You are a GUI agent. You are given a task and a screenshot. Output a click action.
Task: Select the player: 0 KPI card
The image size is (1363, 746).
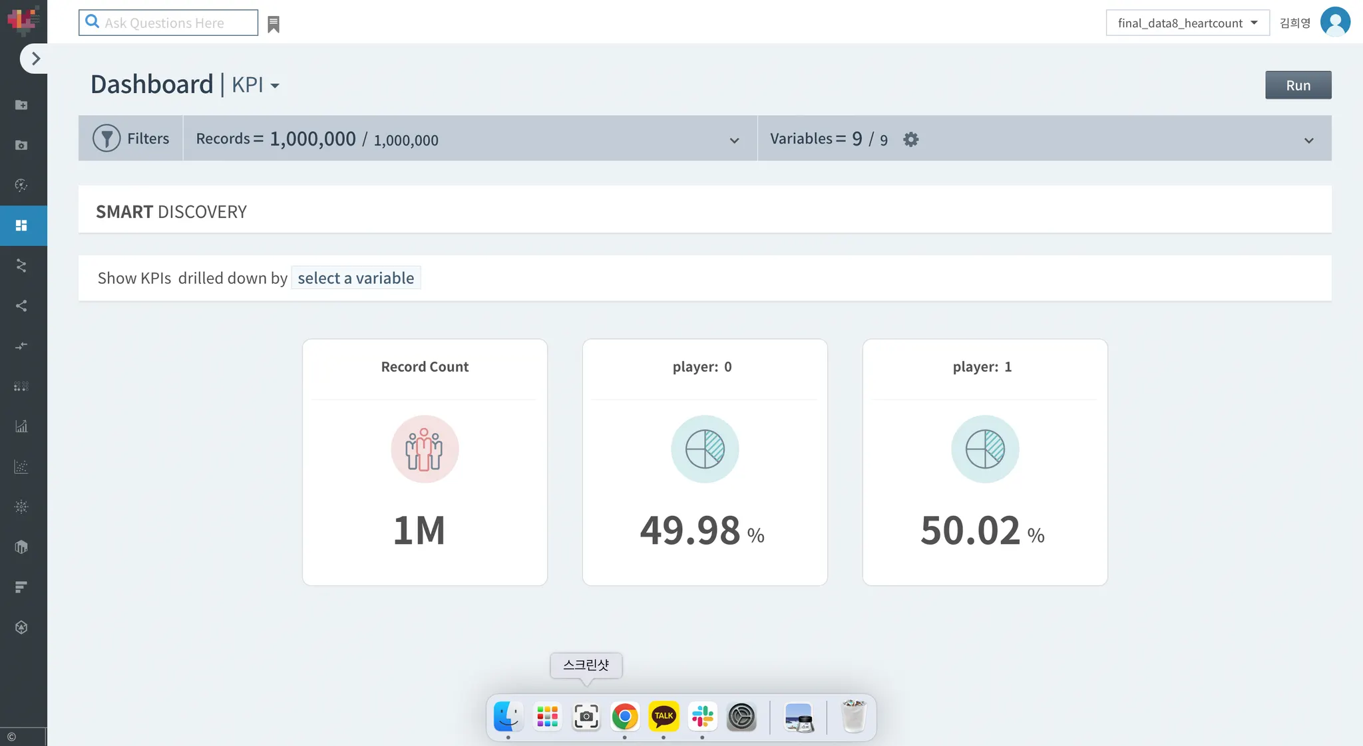coord(705,462)
